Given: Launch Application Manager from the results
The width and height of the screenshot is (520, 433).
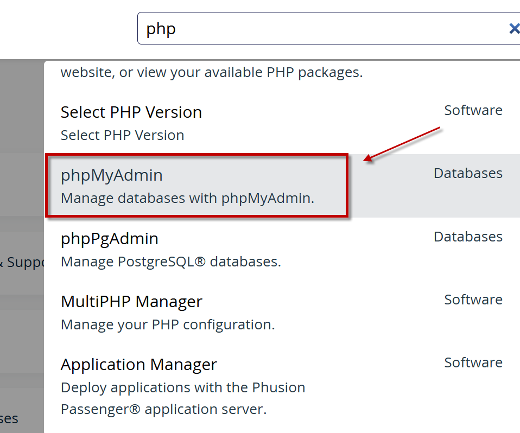Looking at the screenshot, I should (x=138, y=365).
